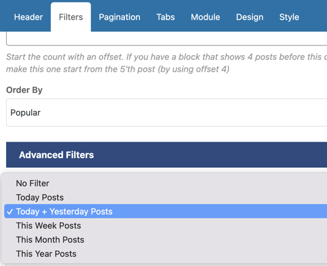Select the Style tab
This screenshot has width=327, height=266.
pyautogui.click(x=289, y=17)
